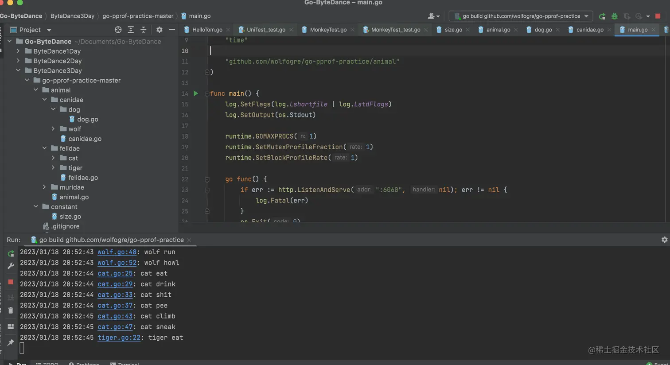Open the Problems tool window tab

click(x=84, y=363)
